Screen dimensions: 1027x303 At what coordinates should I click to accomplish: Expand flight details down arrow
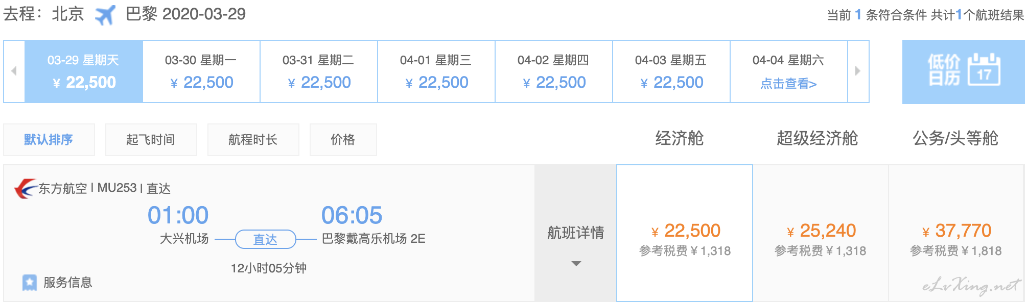(x=576, y=264)
